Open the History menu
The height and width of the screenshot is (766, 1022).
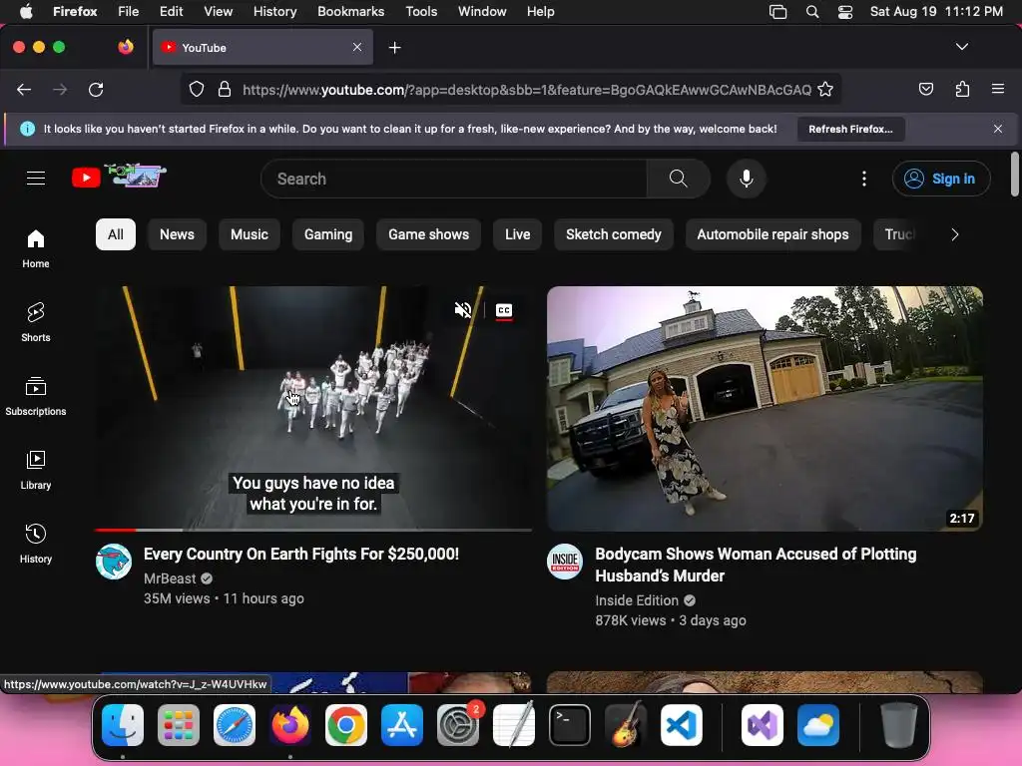[274, 12]
